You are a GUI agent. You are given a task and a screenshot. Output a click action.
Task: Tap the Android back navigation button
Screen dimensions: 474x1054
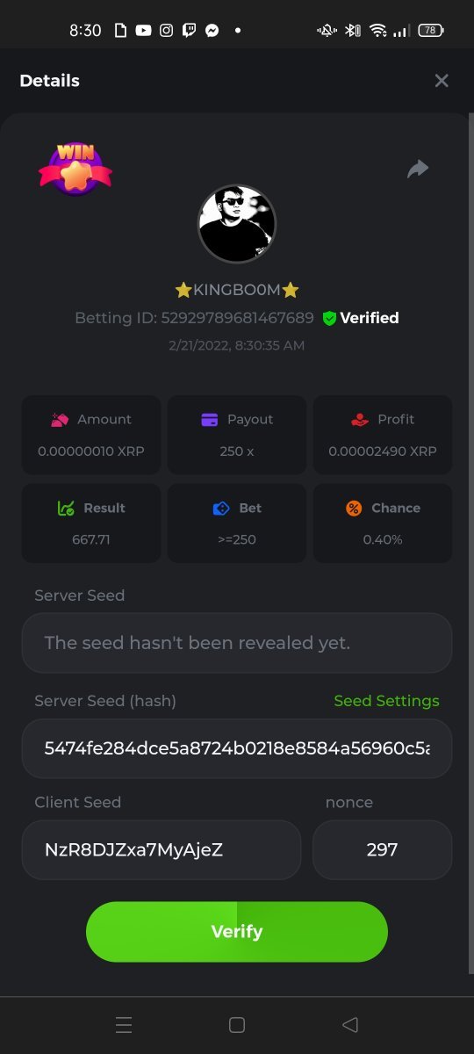(350, 1024)
